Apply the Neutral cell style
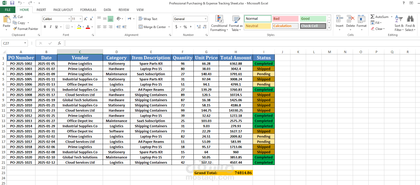The image size is (420, 185). pyautogui.click(x=258, y=26)
